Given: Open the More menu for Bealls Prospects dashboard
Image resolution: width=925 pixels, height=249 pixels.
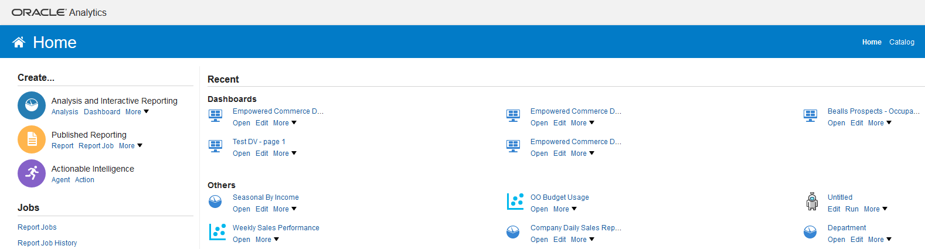Looking at the screenshot, I should point(880,123).
